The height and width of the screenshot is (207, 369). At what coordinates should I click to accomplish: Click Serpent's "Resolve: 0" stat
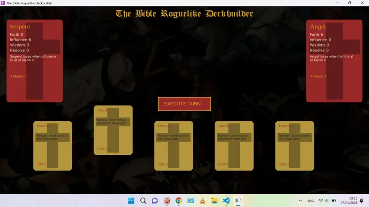point(19,50)
